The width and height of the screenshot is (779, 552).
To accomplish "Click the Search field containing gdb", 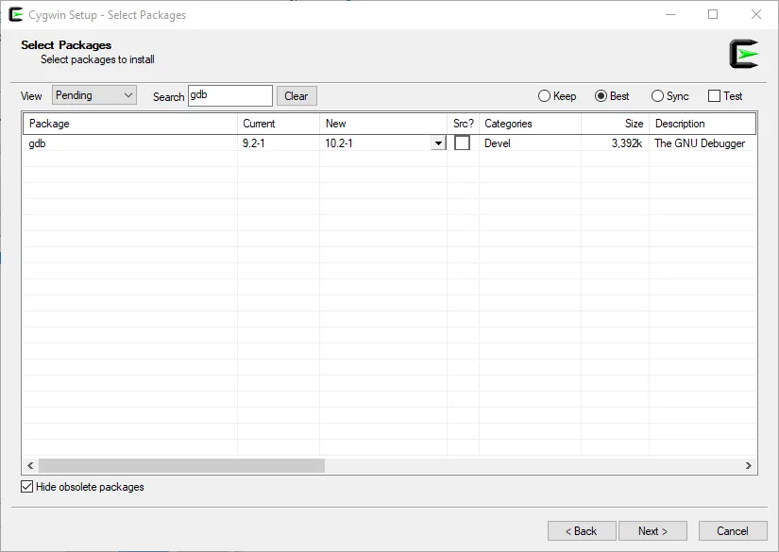I will pyautogui.click(x=230, y=95).
